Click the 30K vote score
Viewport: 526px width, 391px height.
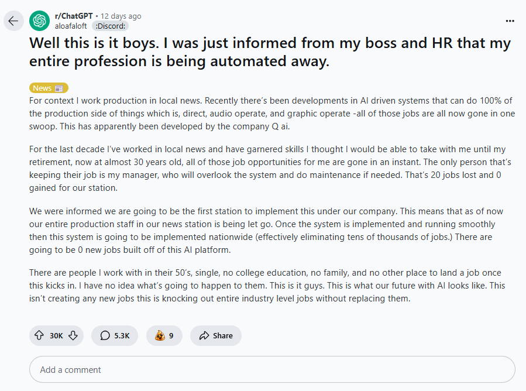point(56,335)
